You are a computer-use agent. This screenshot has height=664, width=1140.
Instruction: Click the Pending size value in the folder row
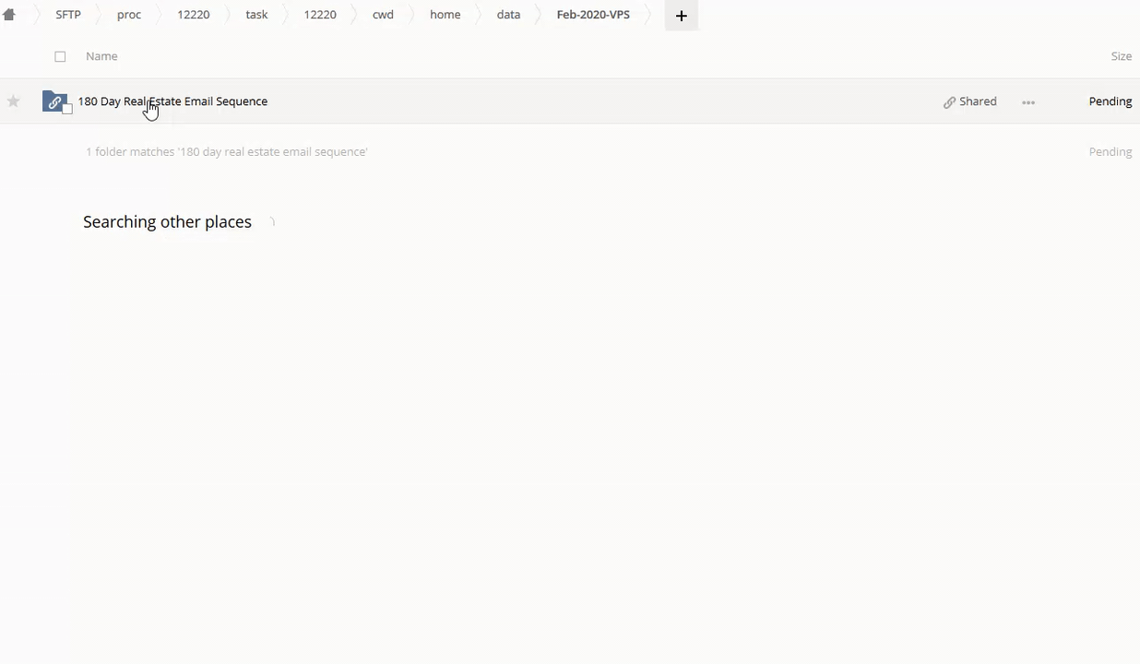pos(1110,101)
